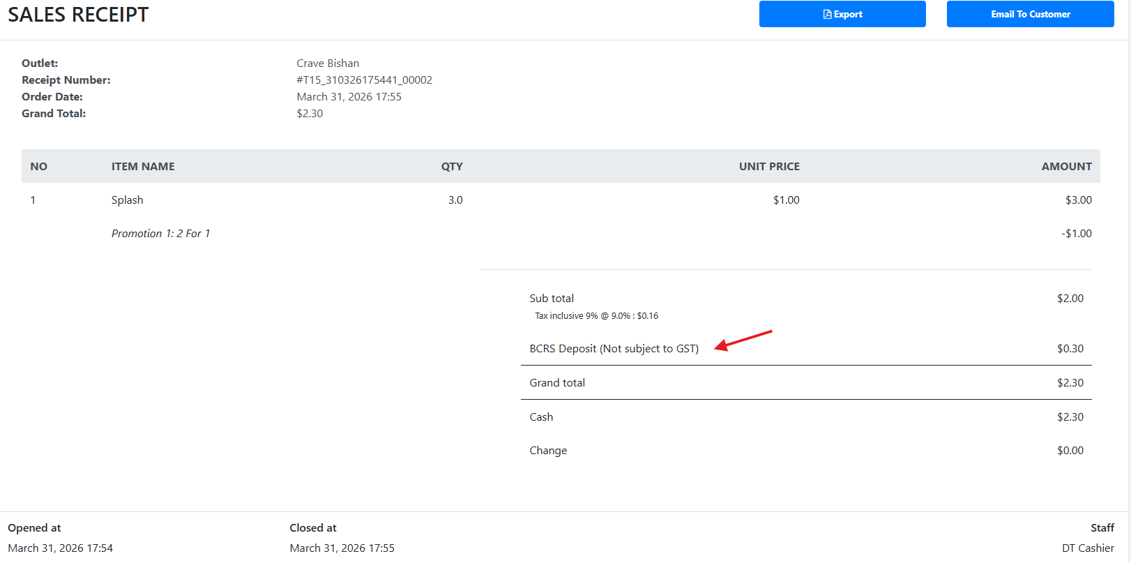
Task: Select the SALES RECEIPT heading
Action: click(x=78, y=15)
